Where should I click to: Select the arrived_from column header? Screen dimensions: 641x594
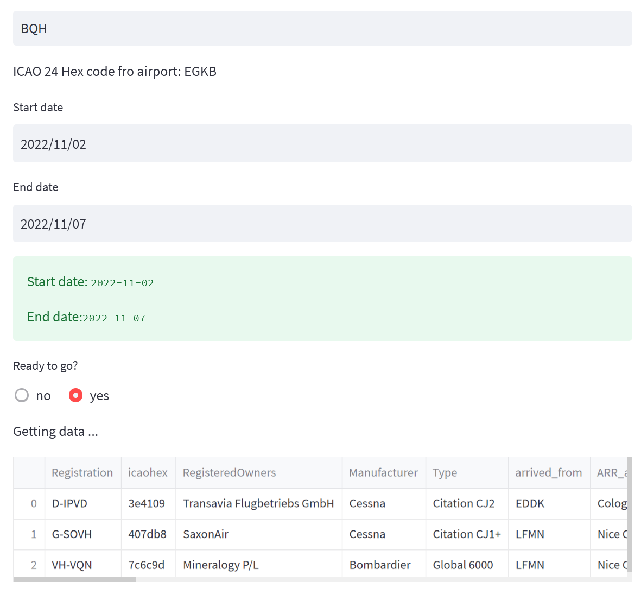pos(549,472)
